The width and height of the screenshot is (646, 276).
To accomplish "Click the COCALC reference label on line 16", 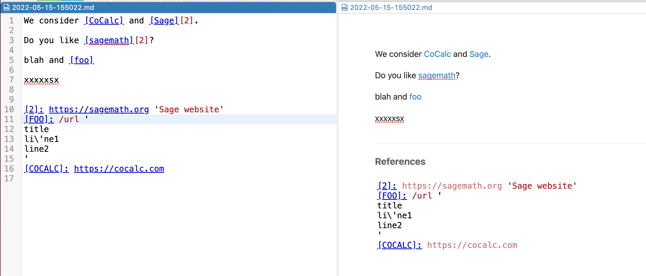I will click(x=46, y=169).
